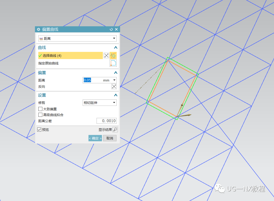The height and width of the screenshot is (201, 274).
Task: Select the curve rule icon next to 选择曲线
Action: 113,55
